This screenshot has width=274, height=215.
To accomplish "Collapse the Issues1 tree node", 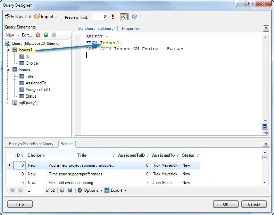I will pyautogui.click(x=8, y=50).
